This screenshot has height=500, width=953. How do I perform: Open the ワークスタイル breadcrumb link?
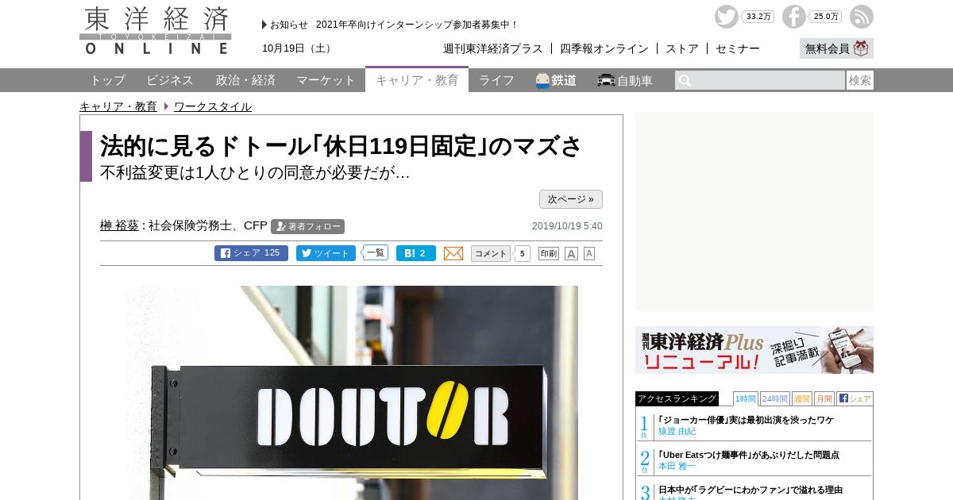click(213, 106)
